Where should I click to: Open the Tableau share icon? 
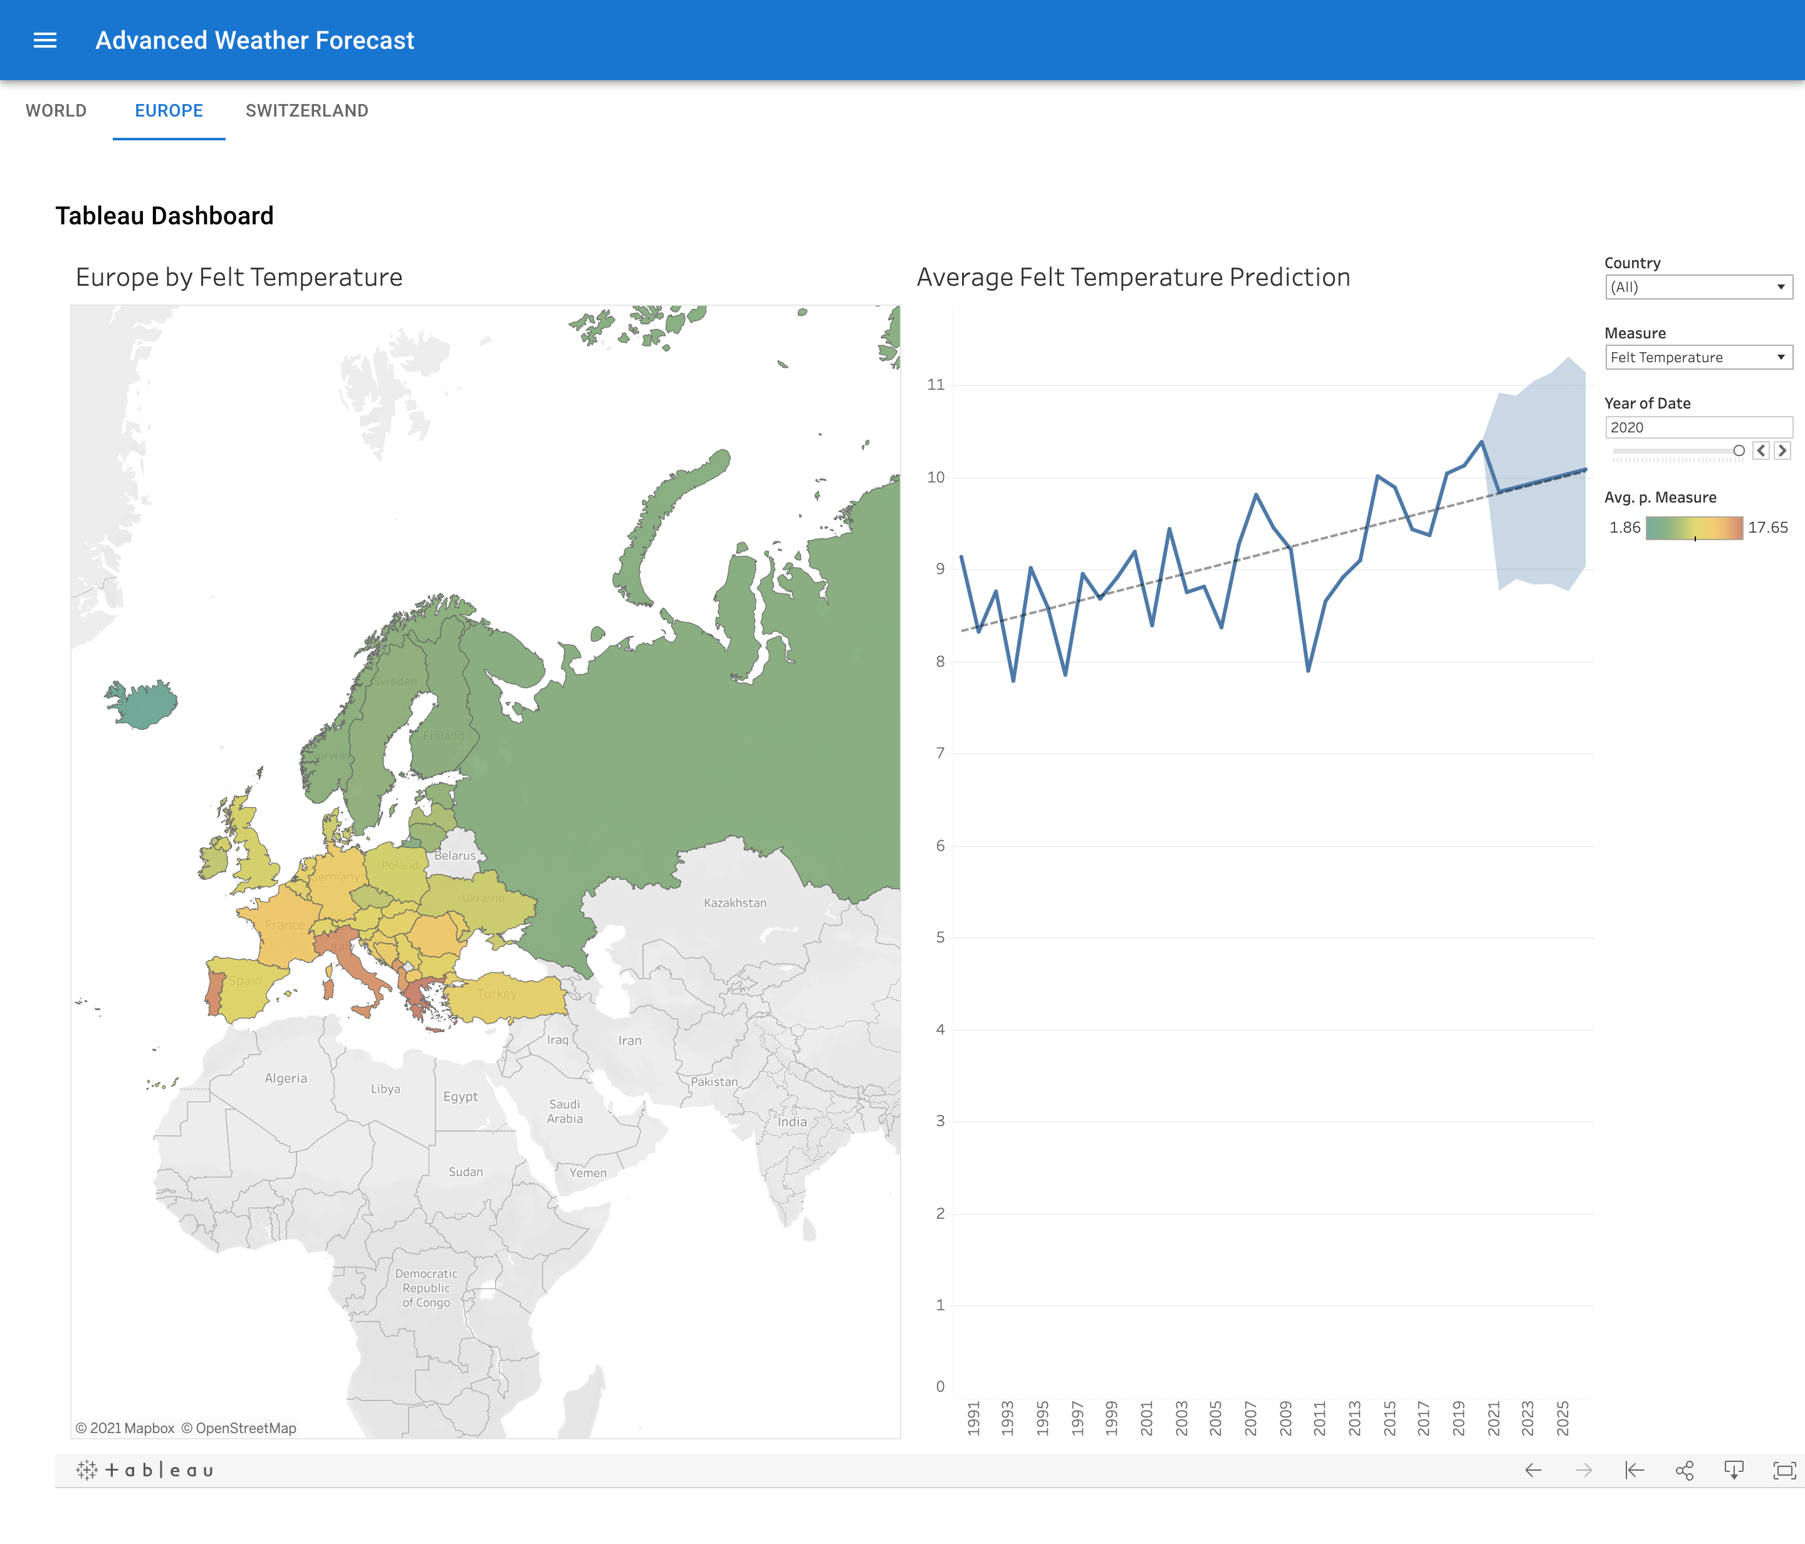1684,1470
